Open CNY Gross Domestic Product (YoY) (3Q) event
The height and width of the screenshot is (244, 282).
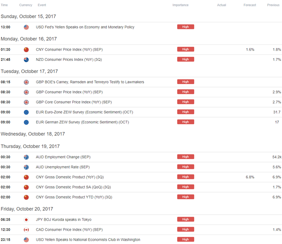pos(70,177)
